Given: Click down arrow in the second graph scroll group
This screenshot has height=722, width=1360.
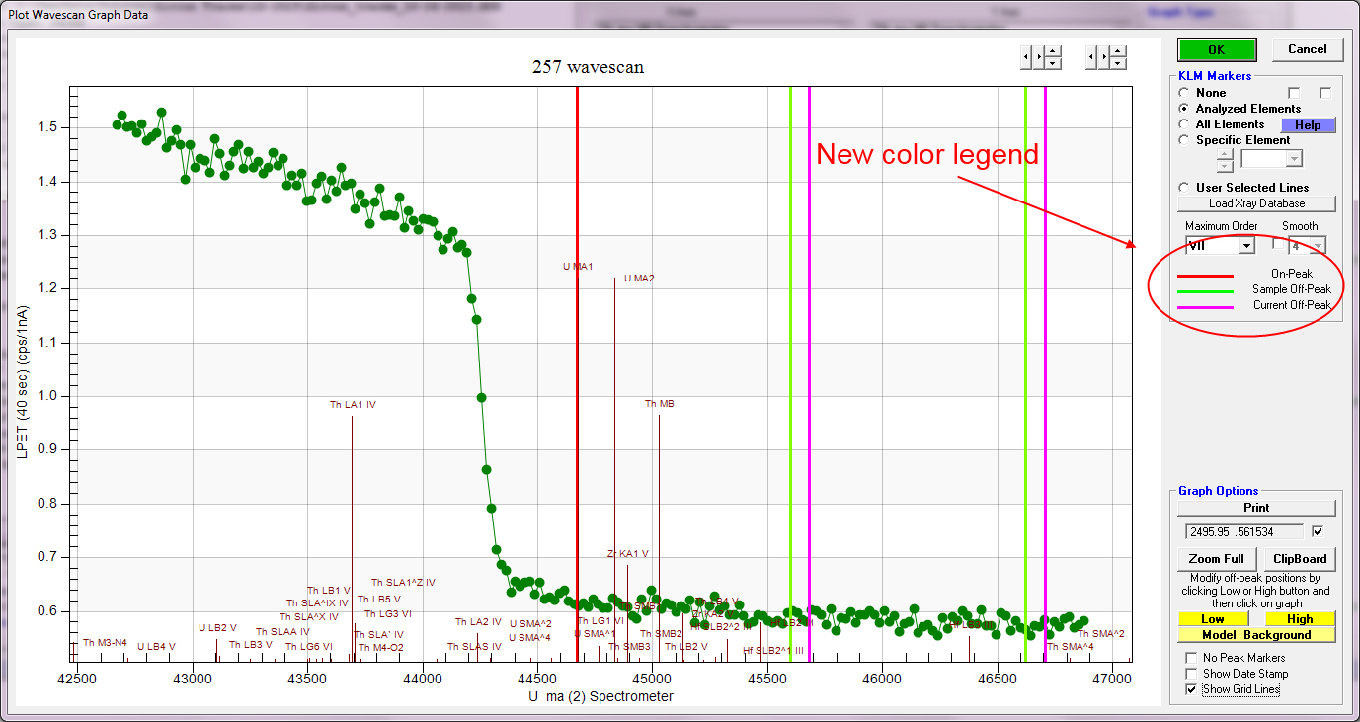Looking at the screenshot, I should tap(1117, 63).
